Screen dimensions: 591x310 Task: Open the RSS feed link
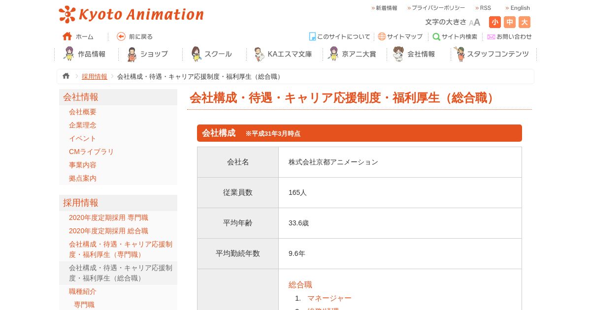pyautogui.click(x=483, y=8)
